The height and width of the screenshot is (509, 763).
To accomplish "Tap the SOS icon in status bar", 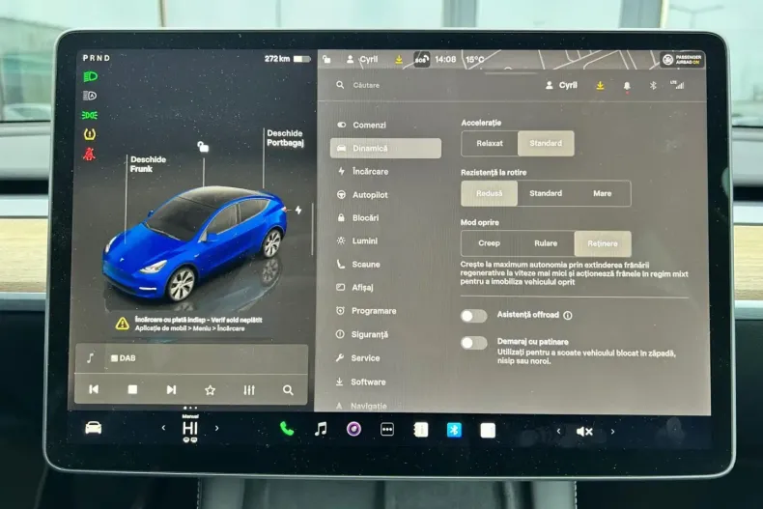I will point(421,59).
